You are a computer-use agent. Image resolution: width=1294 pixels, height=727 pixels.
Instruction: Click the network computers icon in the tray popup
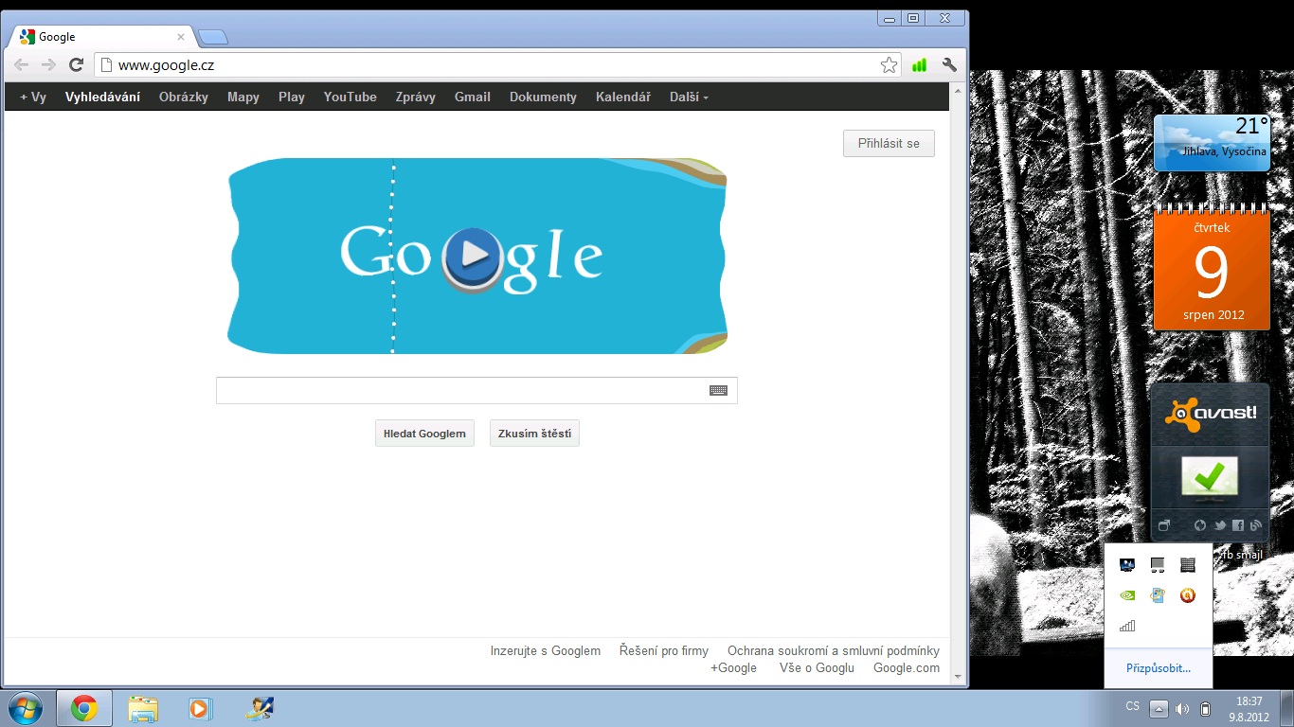[1158, 565]
